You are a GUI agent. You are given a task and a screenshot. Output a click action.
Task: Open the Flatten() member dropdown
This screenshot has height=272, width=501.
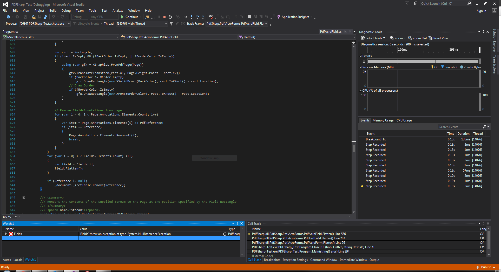pyautogui.click(x=297, y=37)
